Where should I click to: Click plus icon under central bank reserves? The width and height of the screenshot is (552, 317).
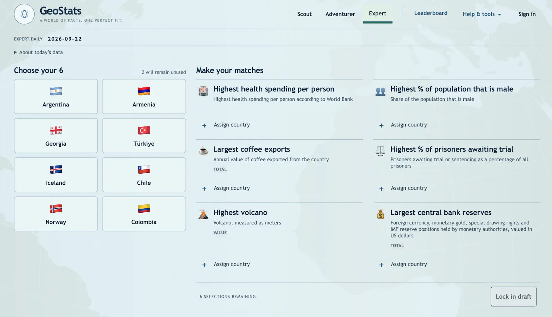pos(381,265)
